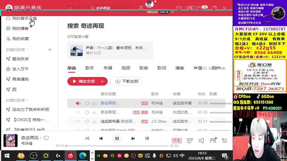Viewport: 287px width, 161px height.
Task: Pause the current song
Action: 117,139
